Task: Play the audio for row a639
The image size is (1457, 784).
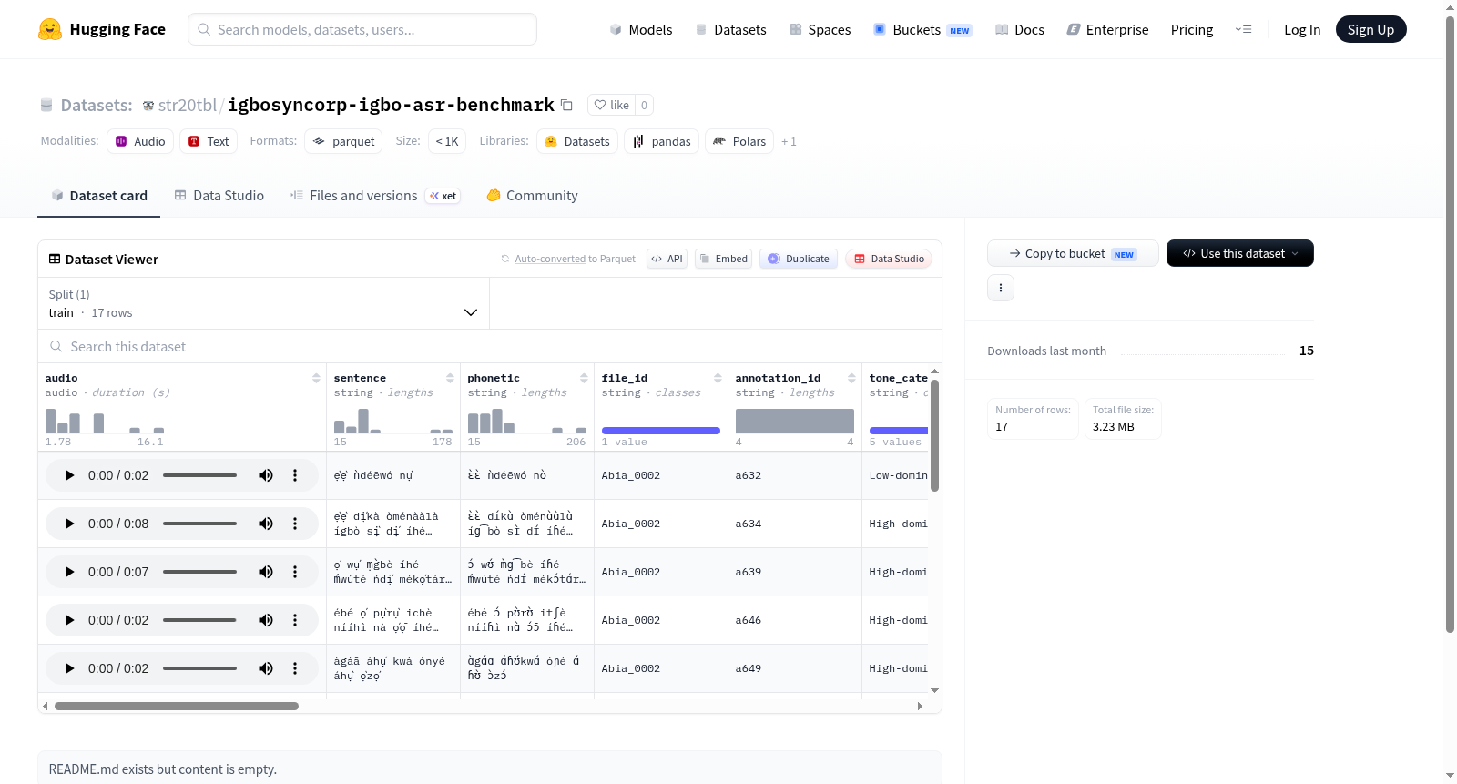Action: tap(70, 572)
